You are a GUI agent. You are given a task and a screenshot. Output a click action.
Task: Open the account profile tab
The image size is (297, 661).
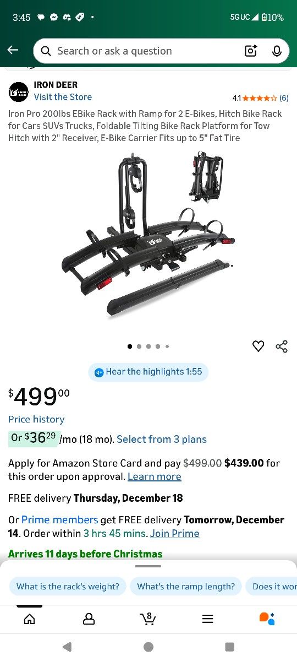point(89,619)
